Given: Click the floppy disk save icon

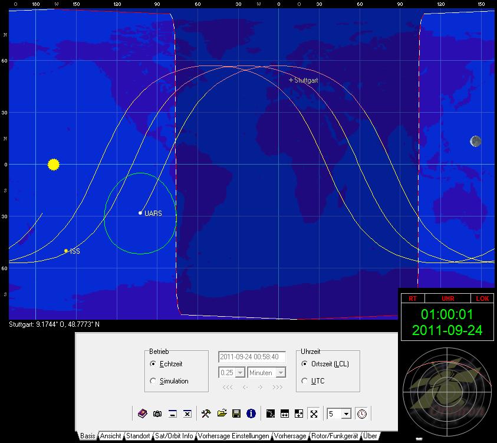Looking at the screenshot, I should [236, 414].
